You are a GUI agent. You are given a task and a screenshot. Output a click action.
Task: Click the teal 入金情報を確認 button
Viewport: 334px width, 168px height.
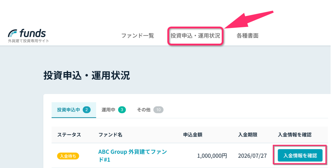(300, 155)
